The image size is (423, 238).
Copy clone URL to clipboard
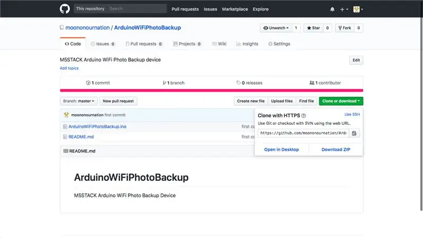(x=354, y=133)
